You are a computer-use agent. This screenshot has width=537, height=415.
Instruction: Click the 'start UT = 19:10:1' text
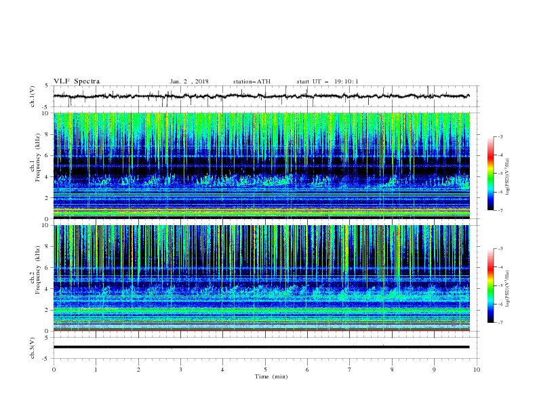(x=327, y=81)
